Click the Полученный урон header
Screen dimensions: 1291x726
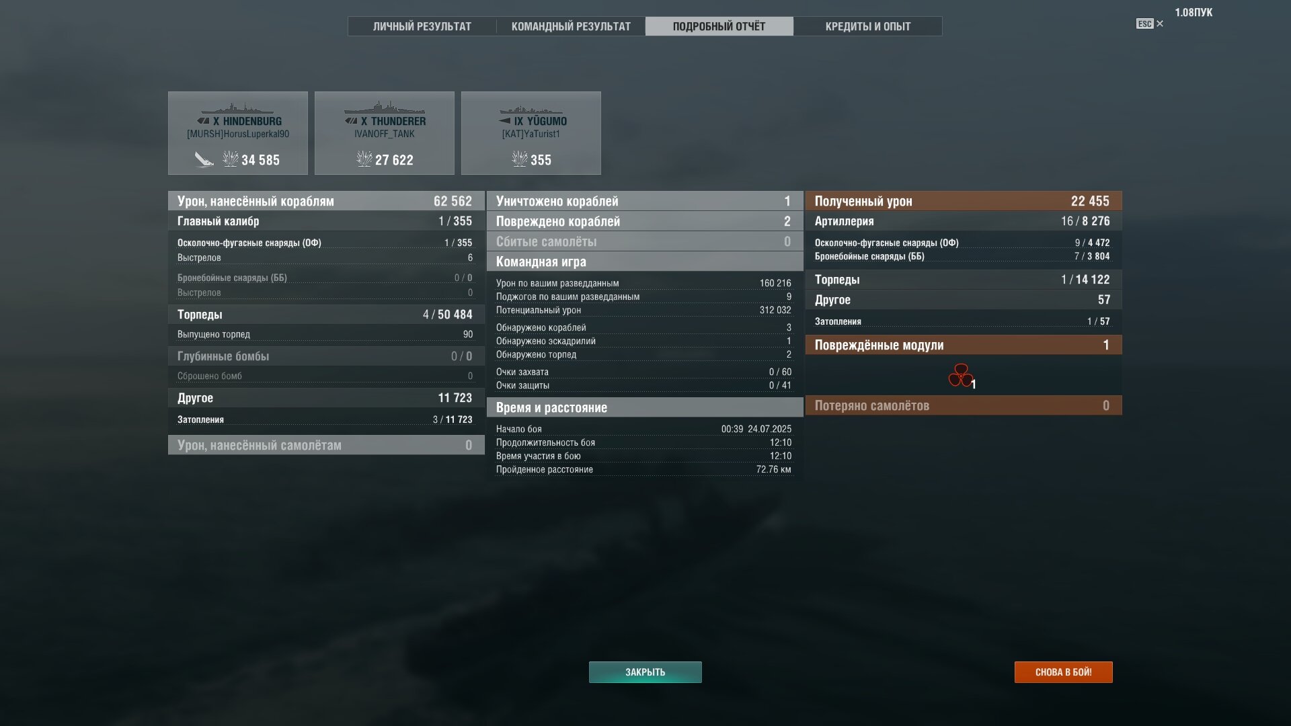tap(964, 201)
